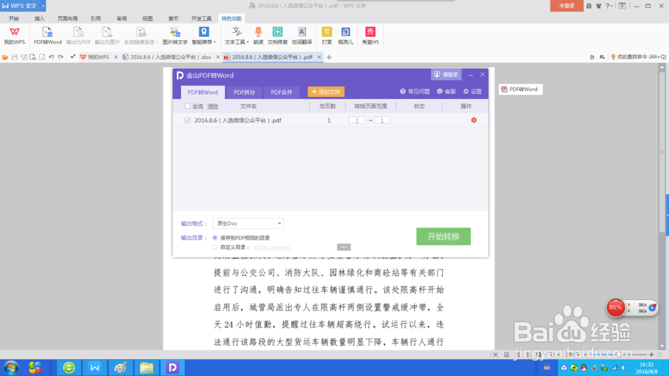Click the 清除 link in the list header
This screenshot has height=376, width=669.
coord(213,106)
